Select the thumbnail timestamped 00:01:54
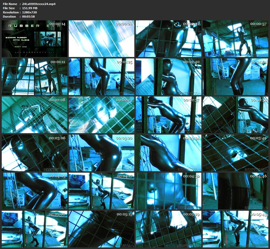 click(235, 77)
